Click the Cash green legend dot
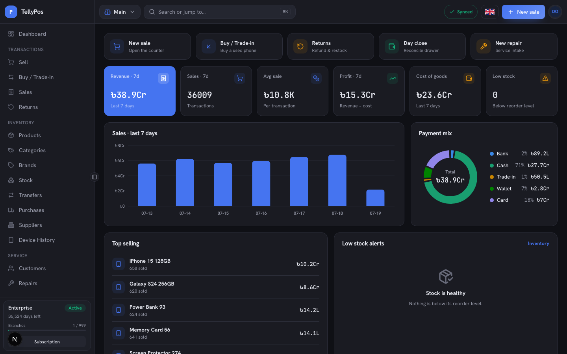The height and width of the screenshot is (354, 567). tap(492, 166)
